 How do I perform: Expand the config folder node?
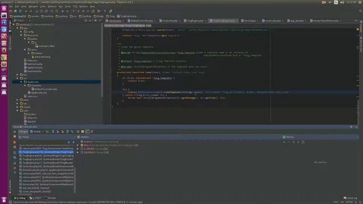tap(22, 32)
